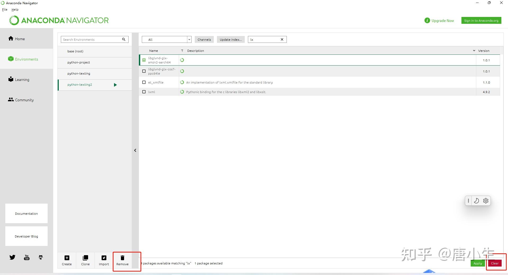508x275 pixels.
Task: Click the lxml package name
Action: (x=152, y=92)
